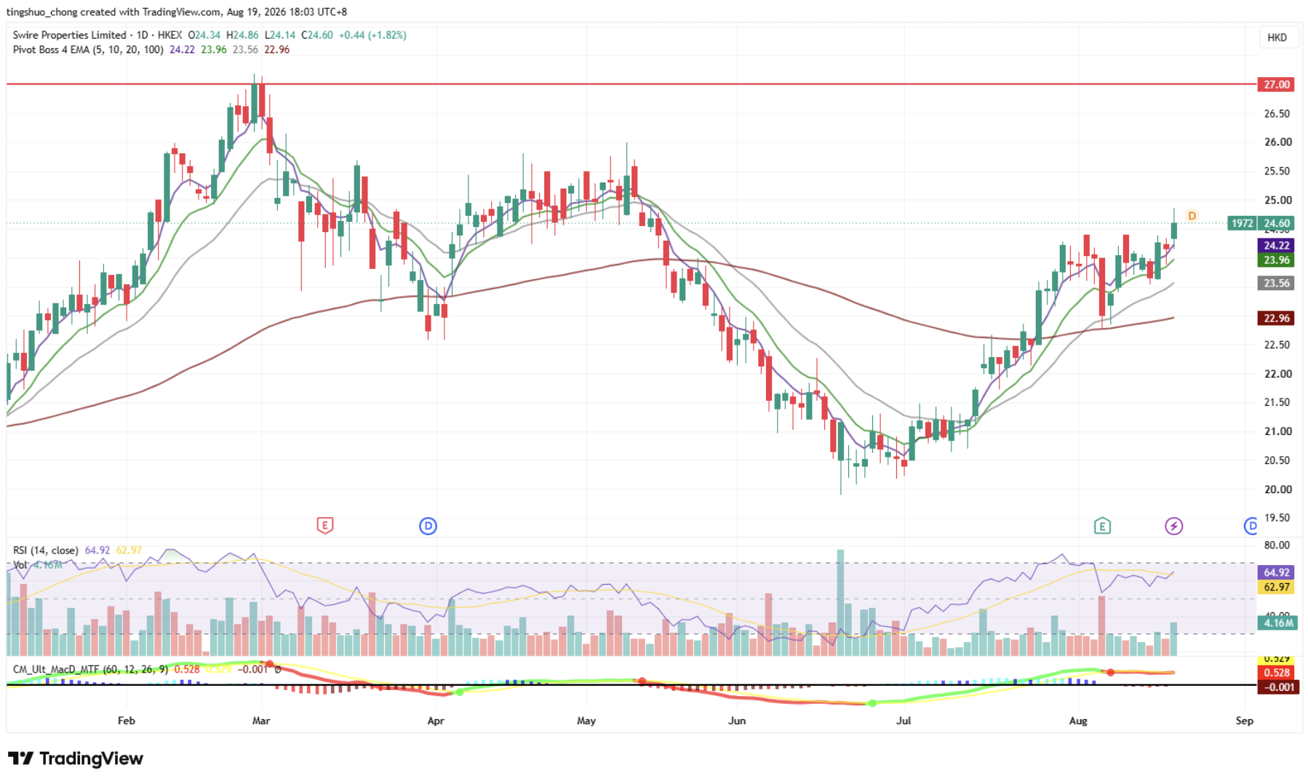
Task: Click the RSI (14, close) indicator legend
Action: coord(46,550)
